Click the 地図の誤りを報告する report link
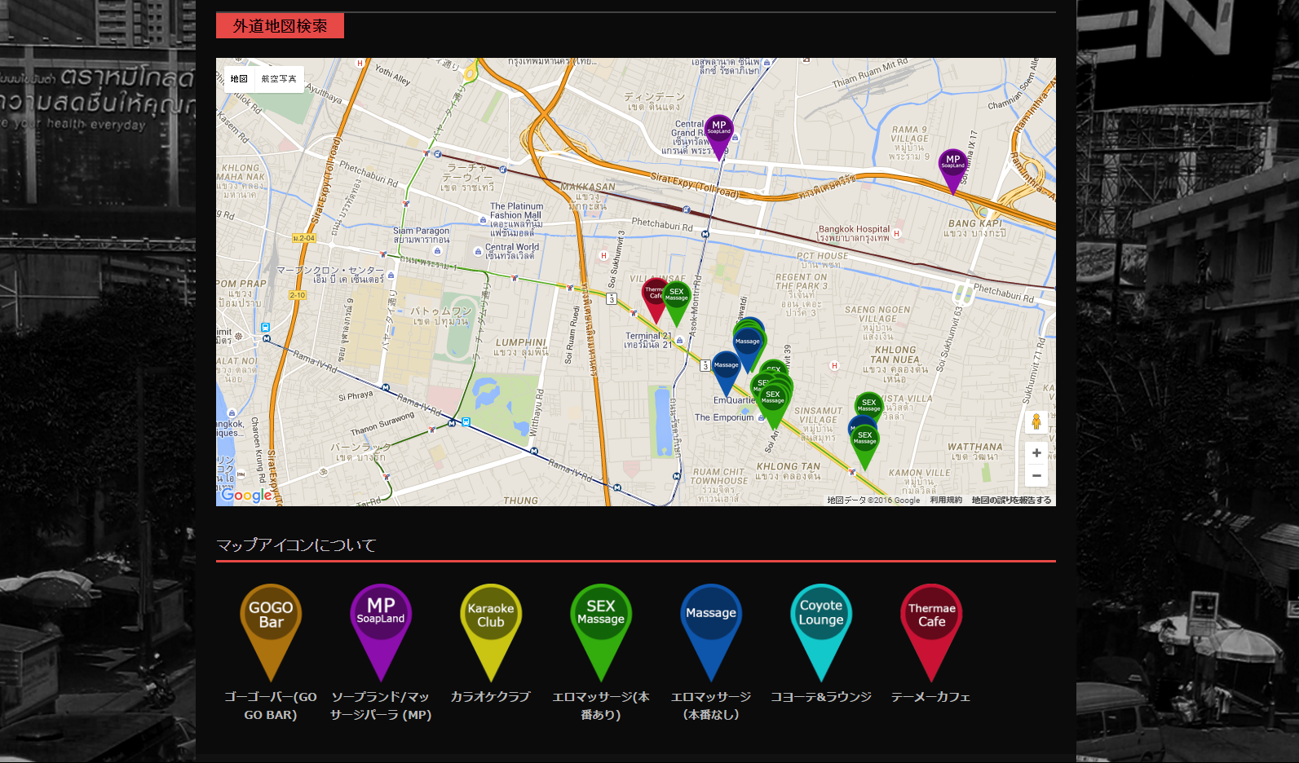The image size is (1299, 763). pos(1011,501)
